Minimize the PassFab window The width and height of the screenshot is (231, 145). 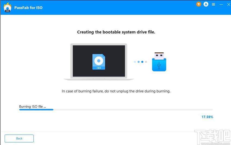pos(221,5)
